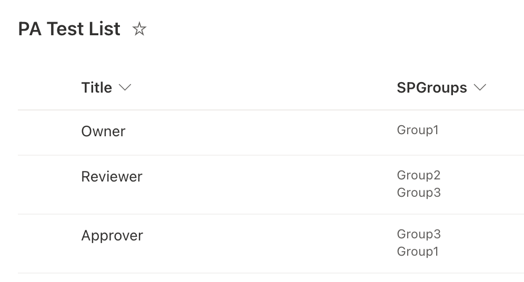This screenshot has width=524, height=282.
Task: Click the PA Test List heading
Action: [69, 29]
